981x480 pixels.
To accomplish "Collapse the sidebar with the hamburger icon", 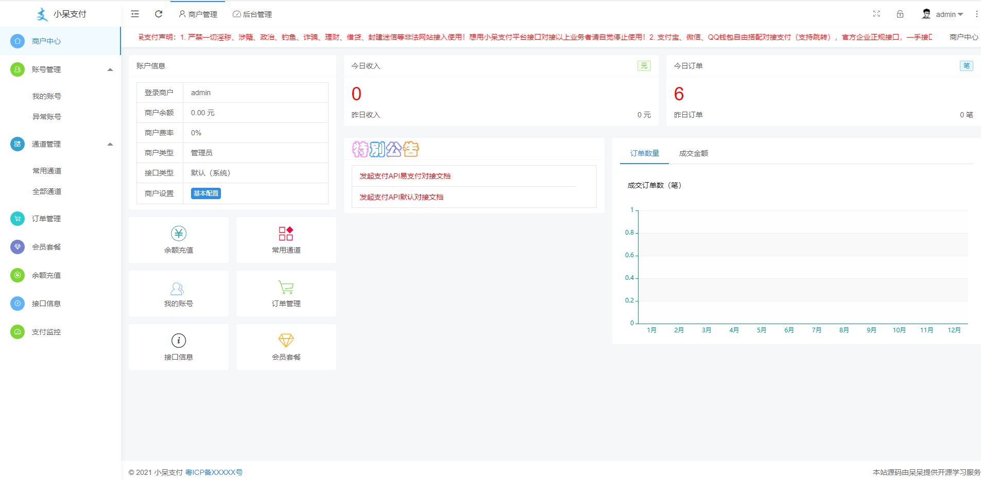I will 134,14.
